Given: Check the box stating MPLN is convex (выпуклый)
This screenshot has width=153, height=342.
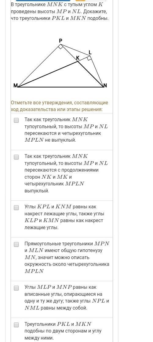Looking at the screenshot, I should (16, 157).
